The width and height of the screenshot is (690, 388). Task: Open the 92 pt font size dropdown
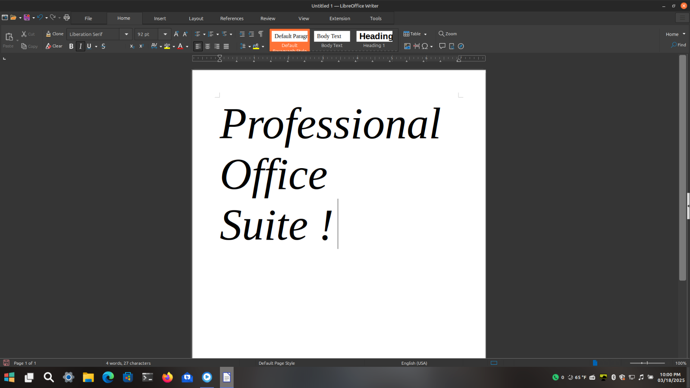(165, 34)
